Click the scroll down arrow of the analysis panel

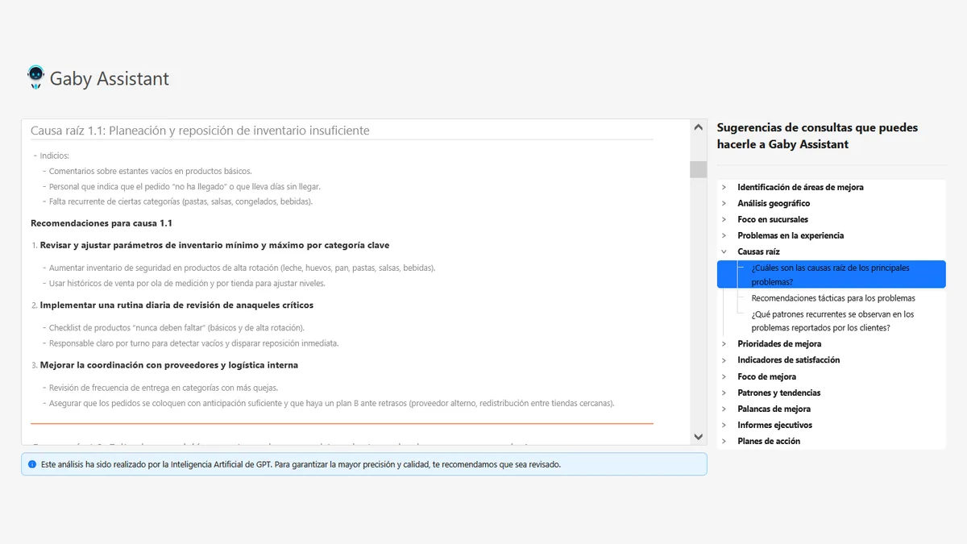[x=698, y=437]
